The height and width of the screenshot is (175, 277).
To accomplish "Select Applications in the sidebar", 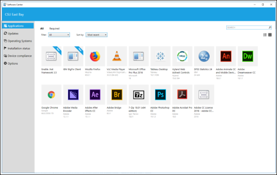I will click(x=18, y=26).
